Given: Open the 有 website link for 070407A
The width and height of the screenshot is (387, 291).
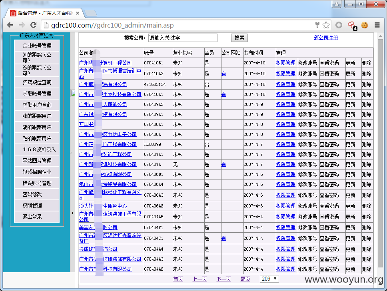Looking at the screenshot, I should (223, 164).
